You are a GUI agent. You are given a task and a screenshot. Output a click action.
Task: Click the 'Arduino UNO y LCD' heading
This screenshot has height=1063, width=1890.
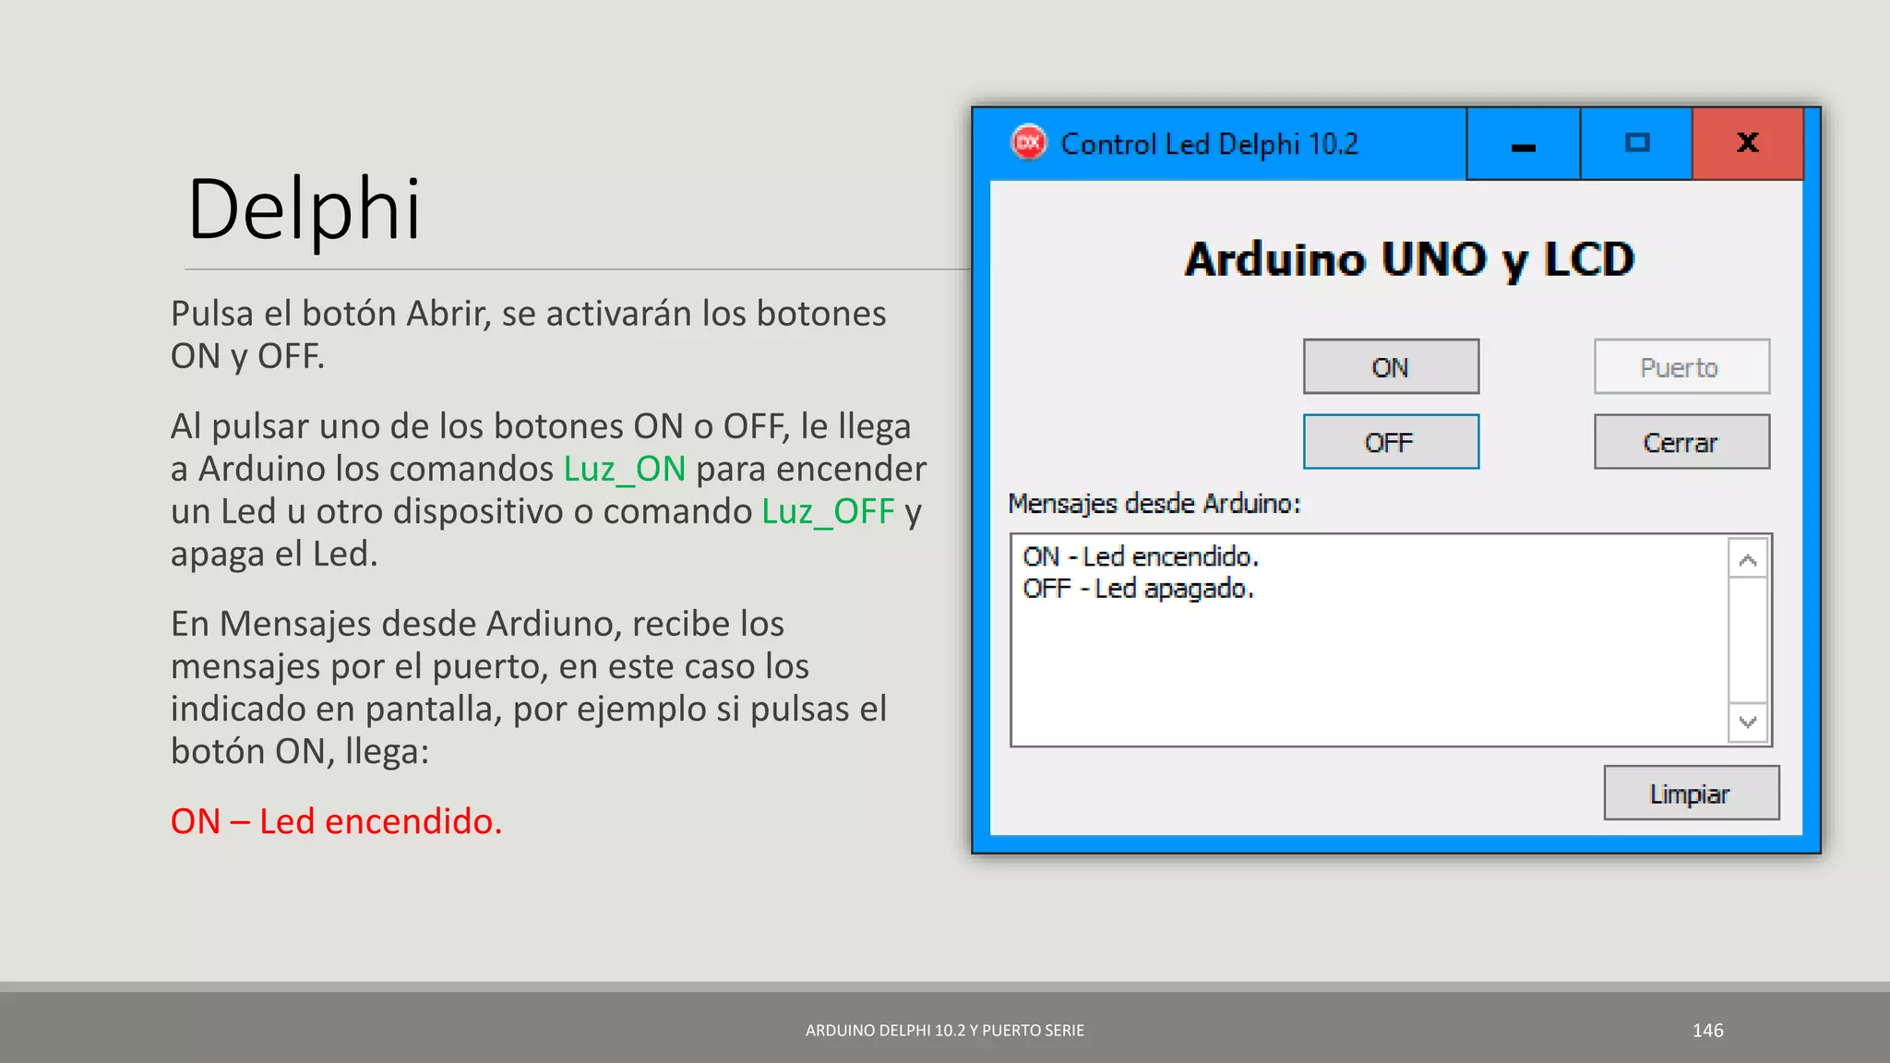coord(1409,259)
